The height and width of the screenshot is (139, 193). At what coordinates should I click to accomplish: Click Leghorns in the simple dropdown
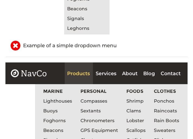(78, 28)
